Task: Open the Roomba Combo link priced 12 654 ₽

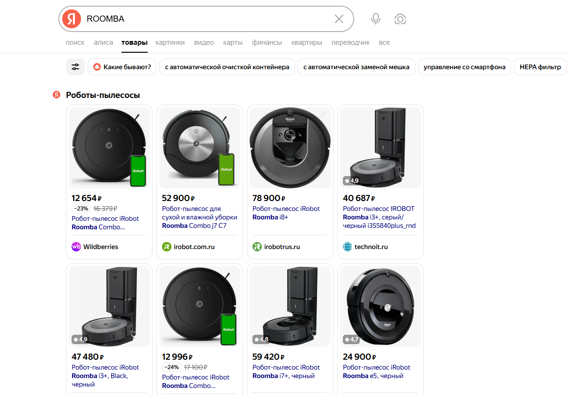Action: 105,223
